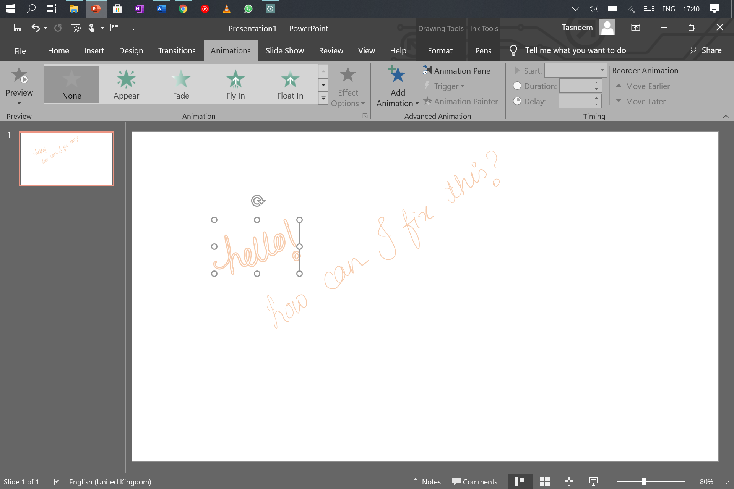Open Add Animation gallery
The height and width of the screenshot is (489, 734).
pos(398,87)
